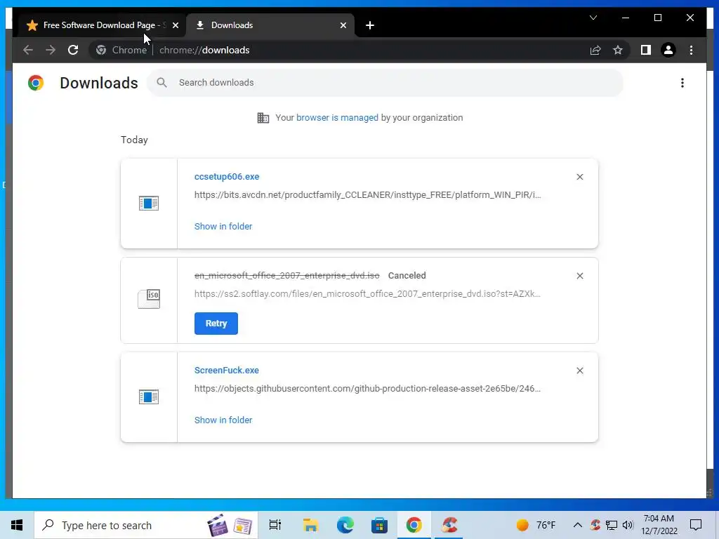This screenshot has width=719, height=539.
Task: Open the network icon in tray
Action: pyautogui.click(x=612, y=525)
